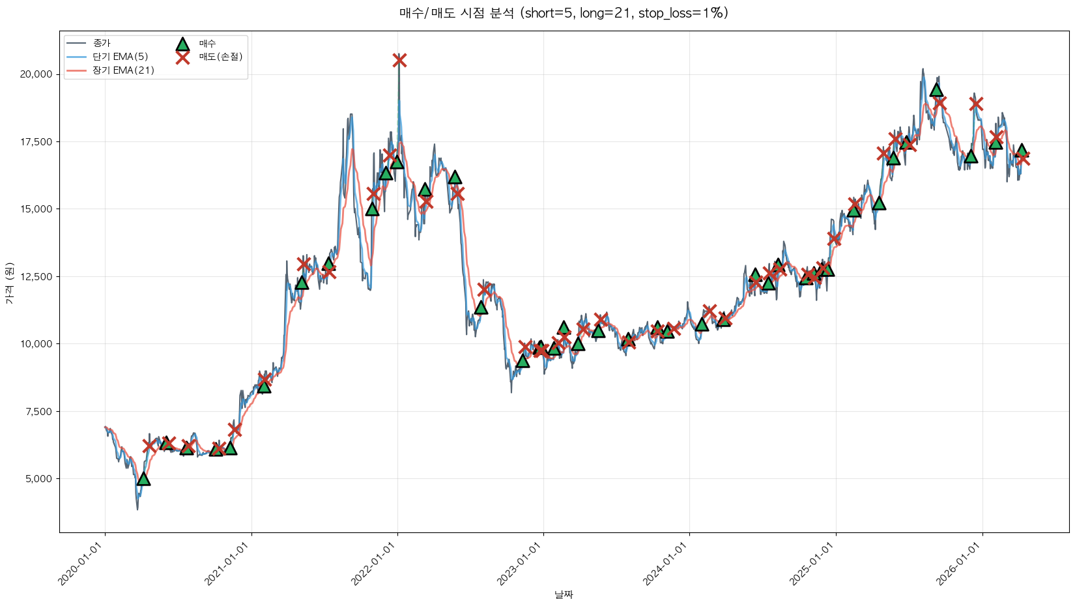Click the rightmost red X sell marker
The height and width of the screenshot is (606, 1075).
pyautogui.click(x=1023, y=159)
